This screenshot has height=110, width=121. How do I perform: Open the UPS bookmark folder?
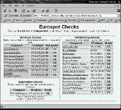[x=101, y=20]
